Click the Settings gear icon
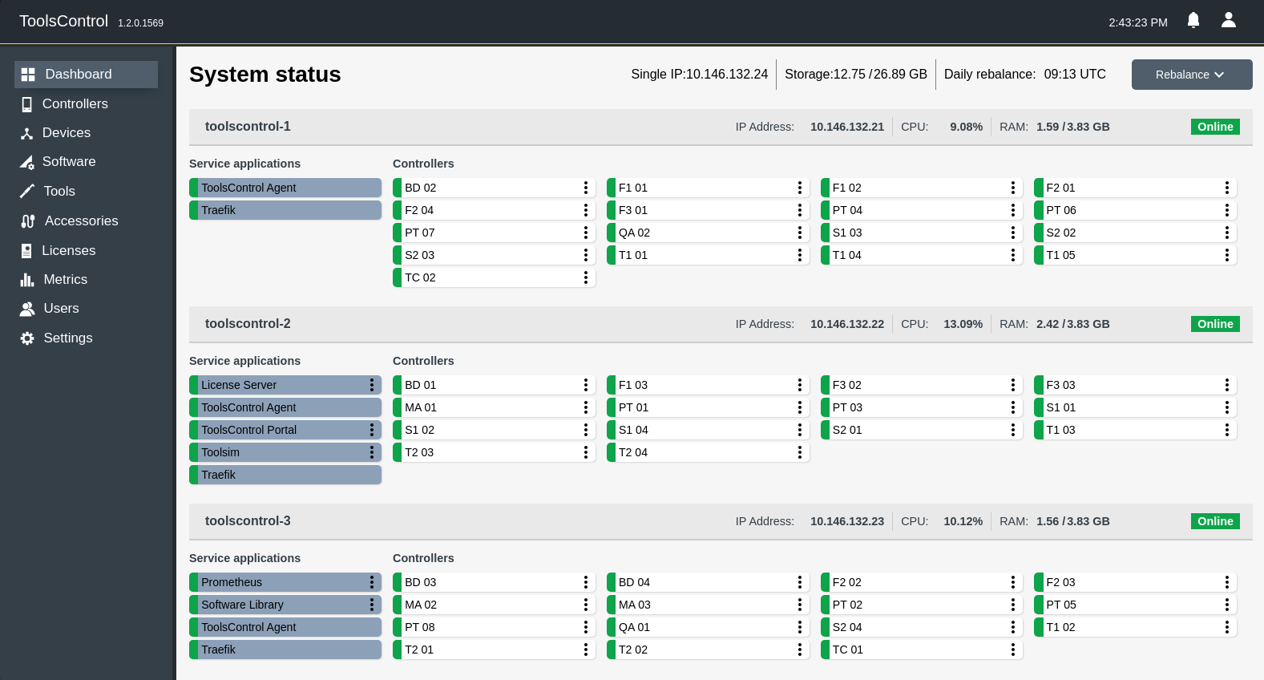The width and height of the screenshot is (1264, 680). 27,338
